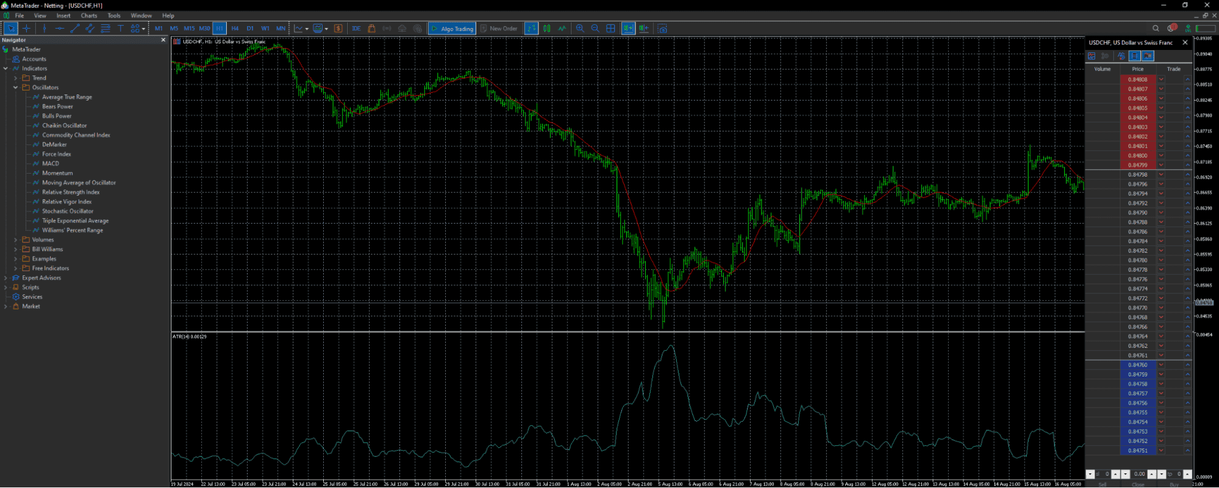This screenshot has width=1219, height=488.
Task: Open the MQL IDE editor icon
Action: [x=356, y=29]
